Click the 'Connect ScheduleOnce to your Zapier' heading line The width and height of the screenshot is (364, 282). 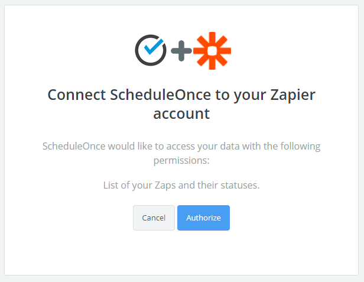point(181,95)
